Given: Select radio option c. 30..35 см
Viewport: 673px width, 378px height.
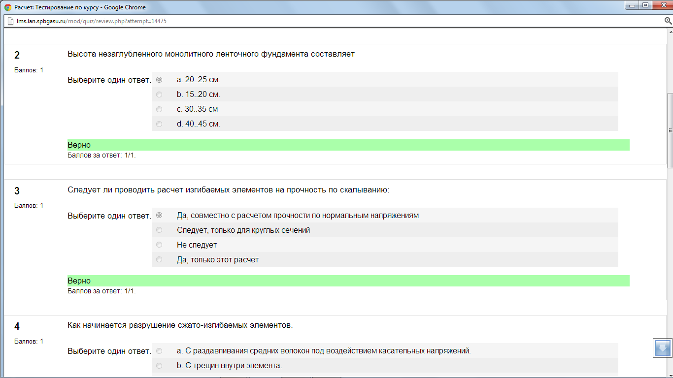Looking at the screenshot, I should coord(159,109).
